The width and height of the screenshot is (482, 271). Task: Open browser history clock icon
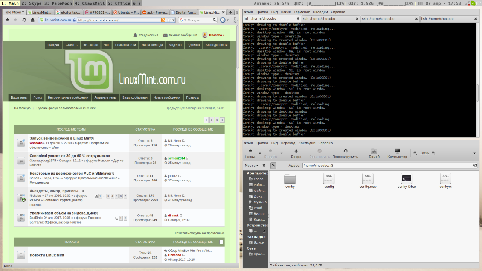(223, 20)
